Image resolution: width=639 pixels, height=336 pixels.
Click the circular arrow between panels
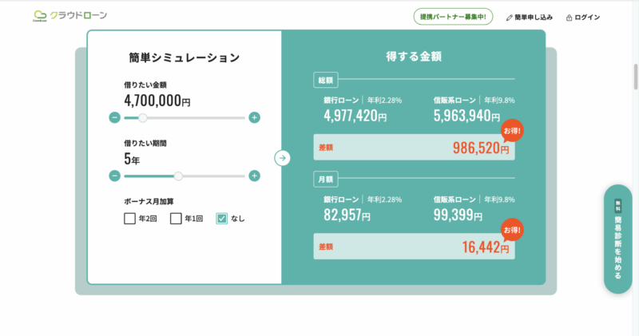(x=282, y=158)
